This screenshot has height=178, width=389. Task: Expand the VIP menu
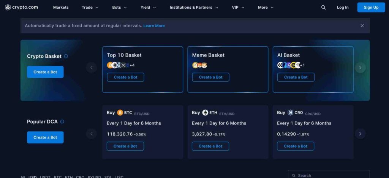coord(238,7)
